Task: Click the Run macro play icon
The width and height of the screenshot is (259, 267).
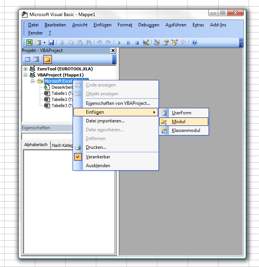Action: point(119,42)
